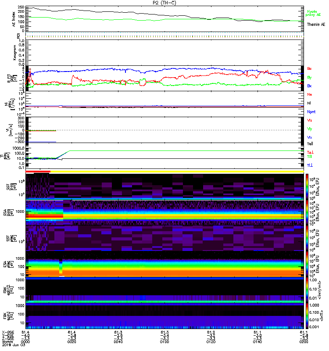Select the black Themis AE legend label
Viewport: 329px width, 351px height.
[x=316, y=25]
